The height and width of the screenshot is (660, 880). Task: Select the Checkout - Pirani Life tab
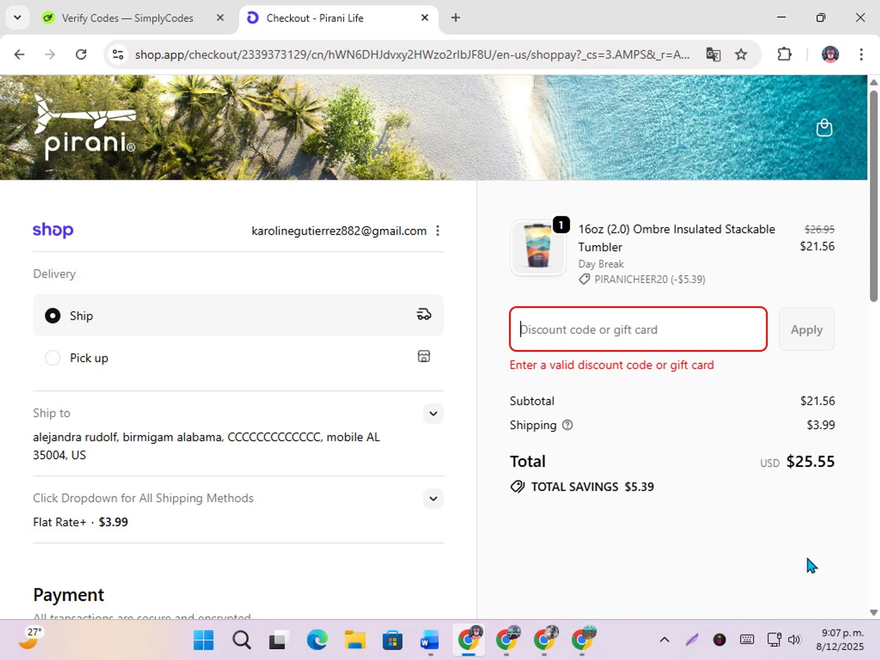click(x=314, y=18)
